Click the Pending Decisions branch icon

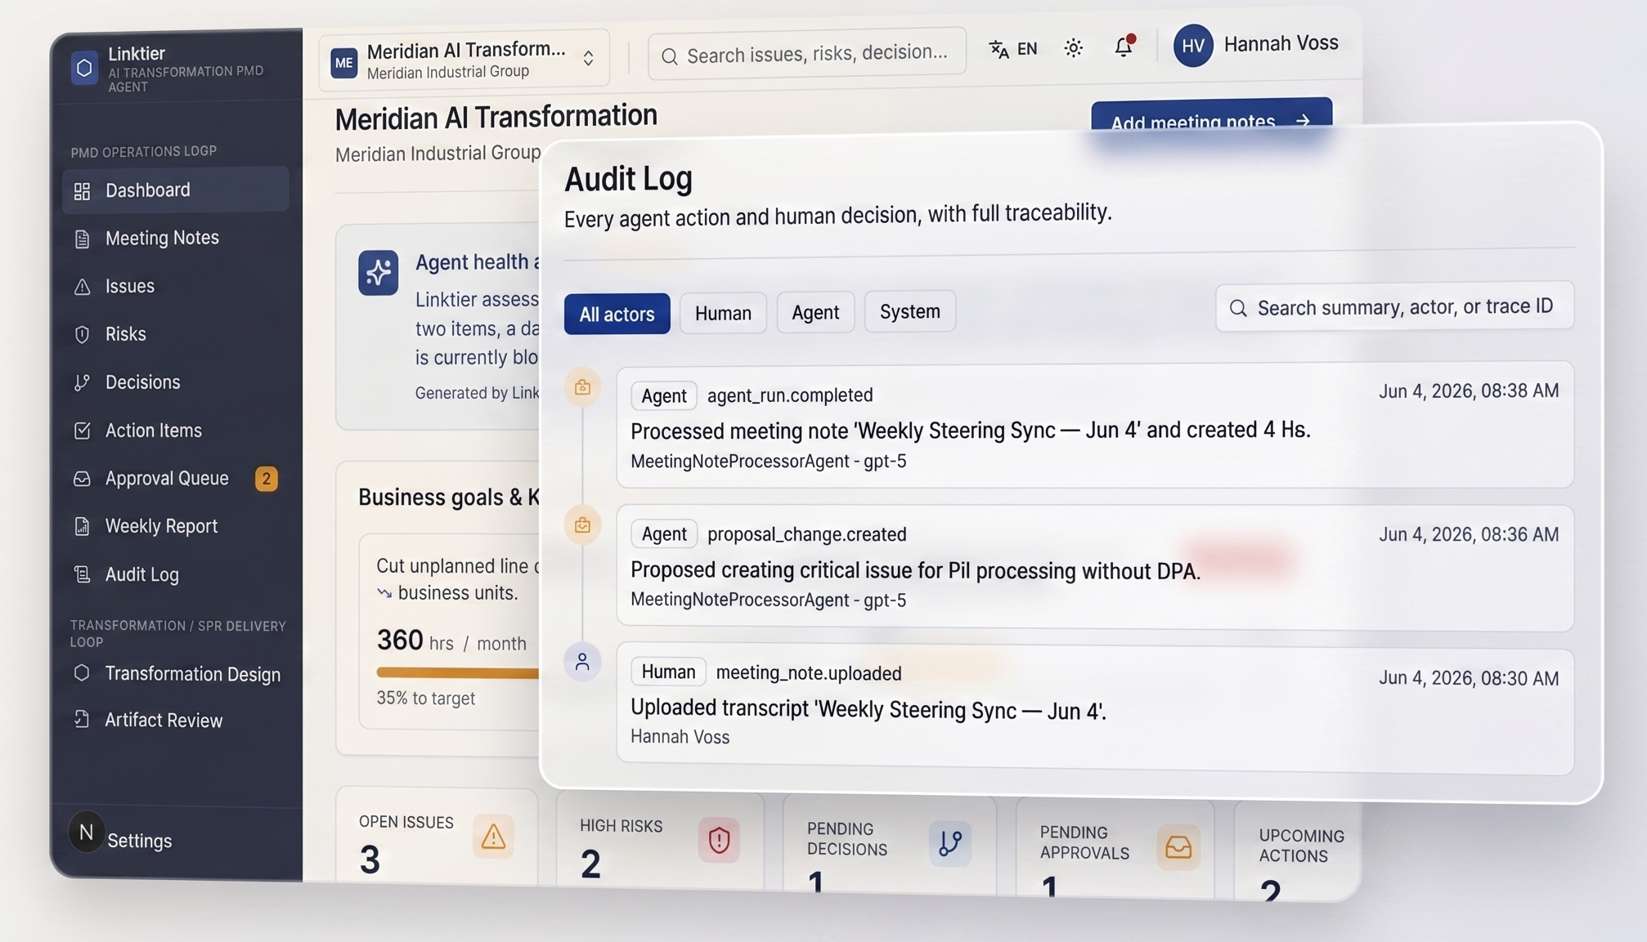949,843
